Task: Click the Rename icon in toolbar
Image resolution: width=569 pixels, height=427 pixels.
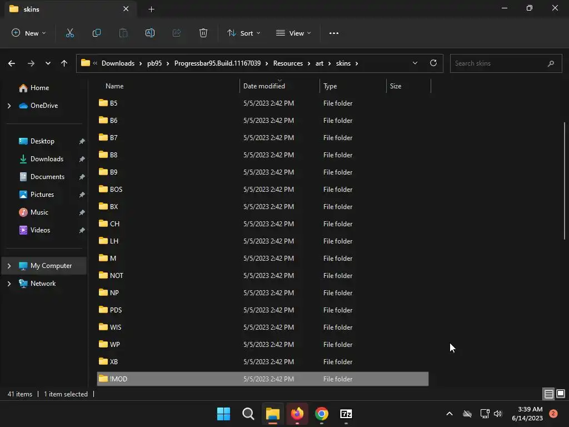Action: (150, 33)
